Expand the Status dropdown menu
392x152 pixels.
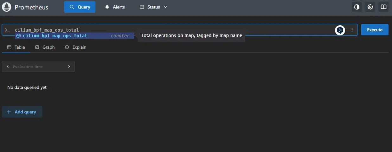coord(153,7)
